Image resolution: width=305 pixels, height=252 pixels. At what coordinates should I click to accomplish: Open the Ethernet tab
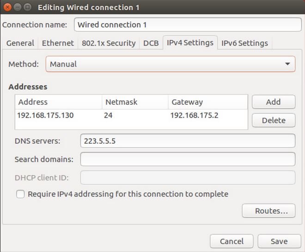pyautogui.click(x=58, y=43)
